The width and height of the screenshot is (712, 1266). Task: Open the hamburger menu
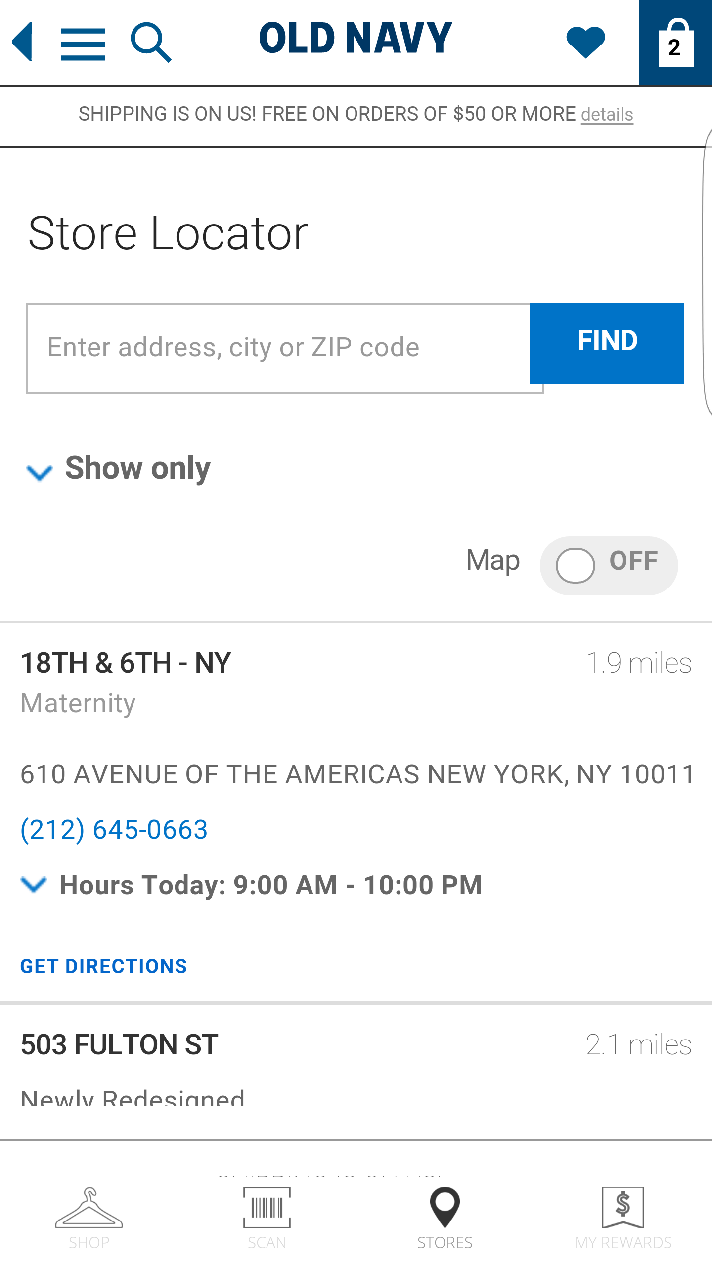coord(83,44)
